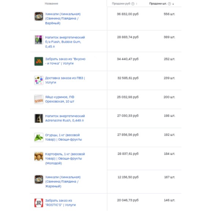This screenshot has width=211, height=211.
Task: Click the help icon next to Продажи руб
Action: coord(133,4)
